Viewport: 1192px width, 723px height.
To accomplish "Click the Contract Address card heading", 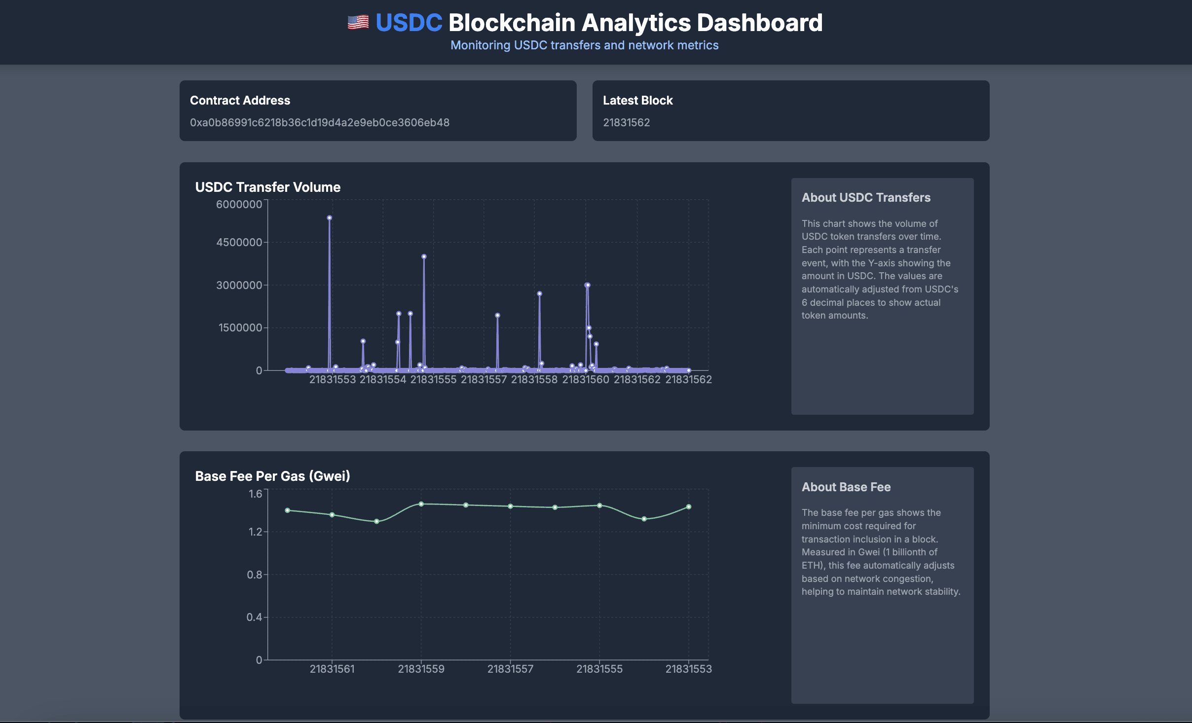I will pos(240,100).
